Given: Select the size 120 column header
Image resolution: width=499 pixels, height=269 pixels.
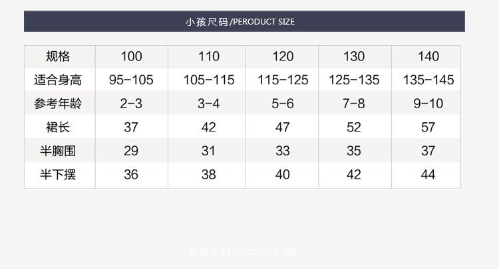Looking at the screenshot, I should click(283, 56).
